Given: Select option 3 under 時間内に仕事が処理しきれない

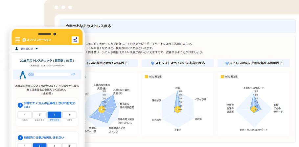Looking at the screenshot, I should (x=54, y=145).
